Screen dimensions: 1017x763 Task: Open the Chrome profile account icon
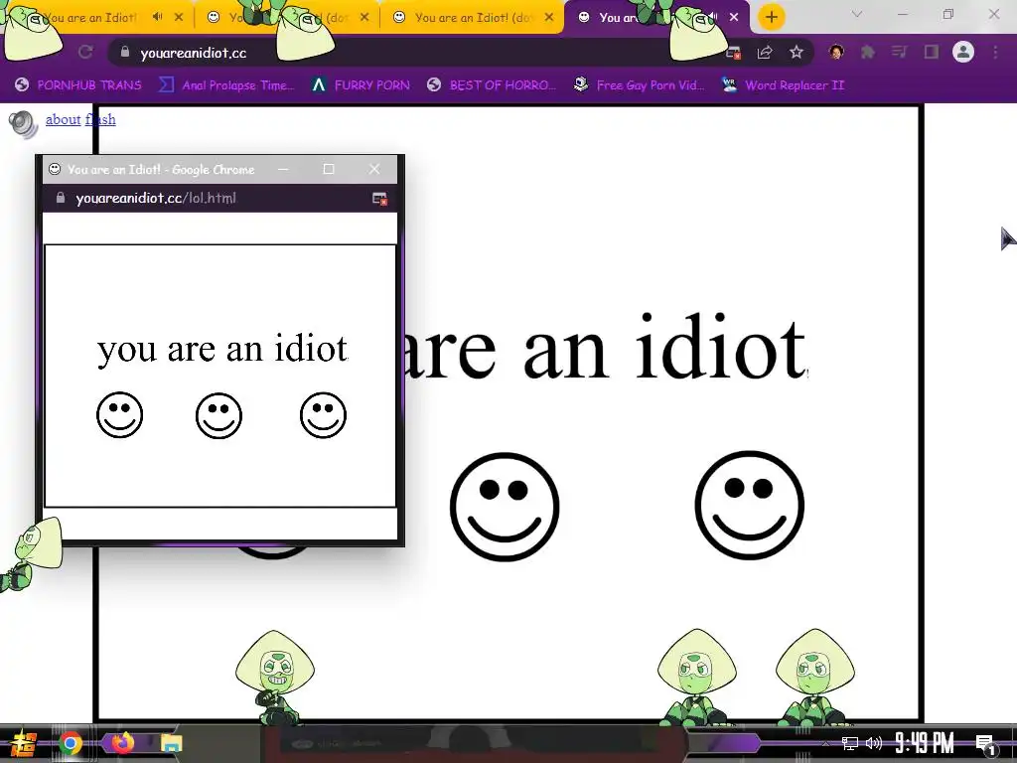pyautogui.click(x=963, y=52)
